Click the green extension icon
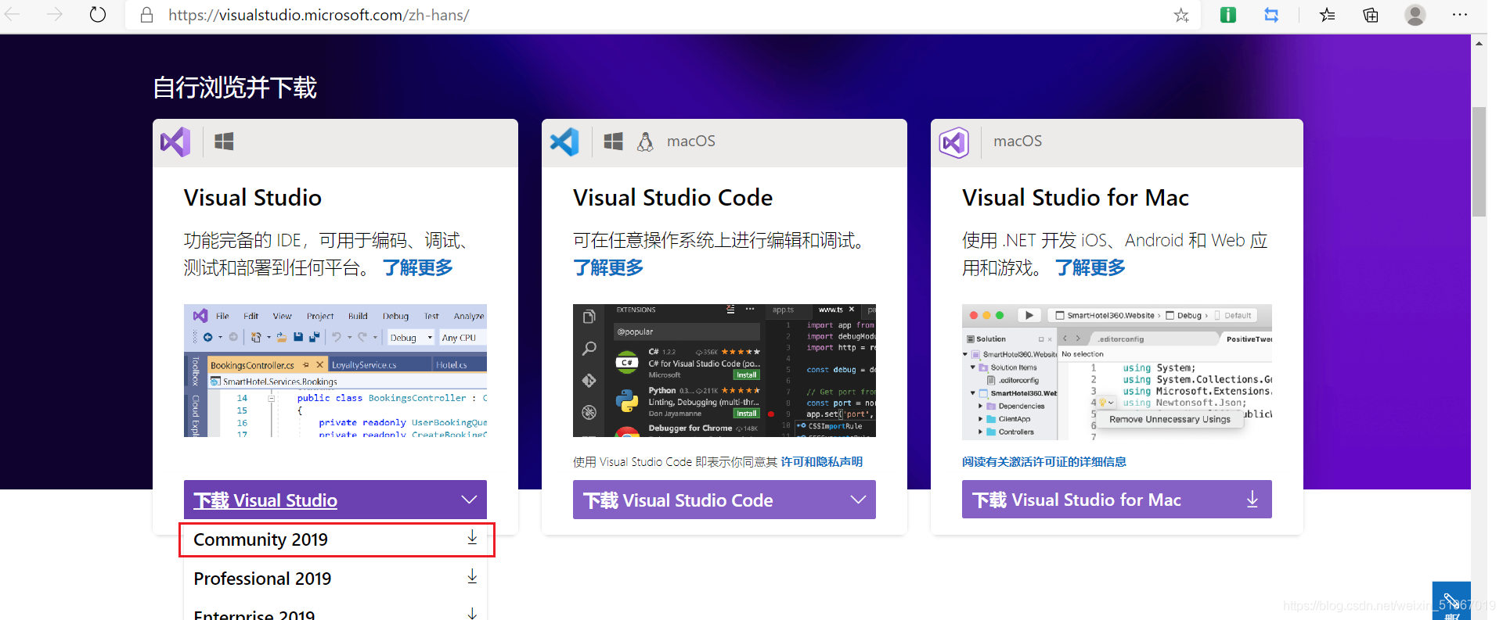The height and width of the screenshot is (620, 1503). pyautogui.click(x=1228, y=14)
